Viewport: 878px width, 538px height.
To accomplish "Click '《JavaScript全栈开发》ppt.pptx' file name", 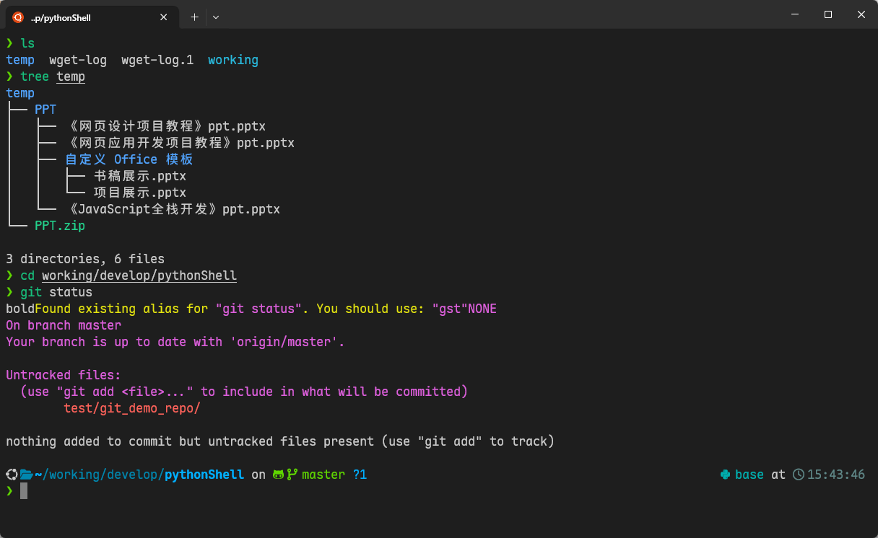I will click(x=172, y=209).
